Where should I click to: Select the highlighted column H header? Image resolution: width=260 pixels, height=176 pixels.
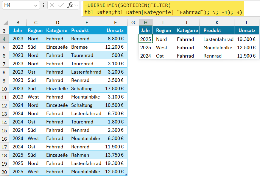click(146, 23)
